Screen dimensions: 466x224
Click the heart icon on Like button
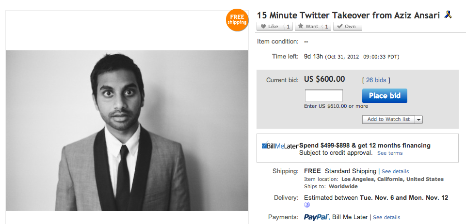(x=263, y=27)
